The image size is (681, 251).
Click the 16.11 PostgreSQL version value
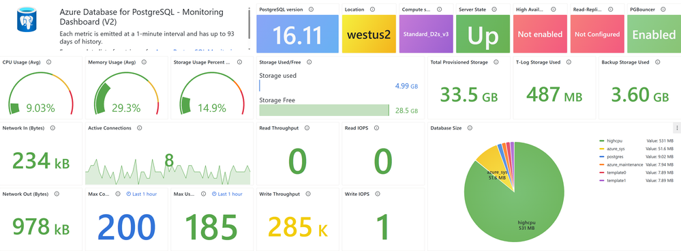[x=297, y=35]
